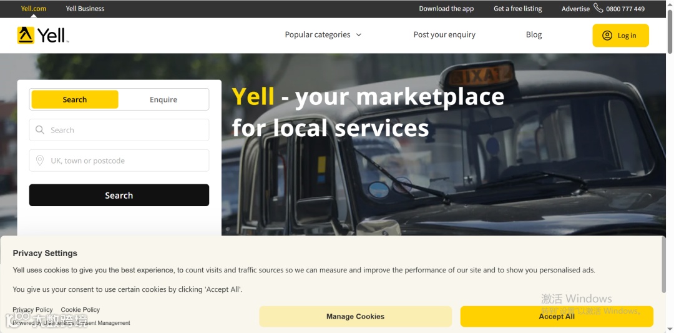The image size is (674, 333).
Task: Open the Privacy Policy link
Action: click(x=32, y=310)
